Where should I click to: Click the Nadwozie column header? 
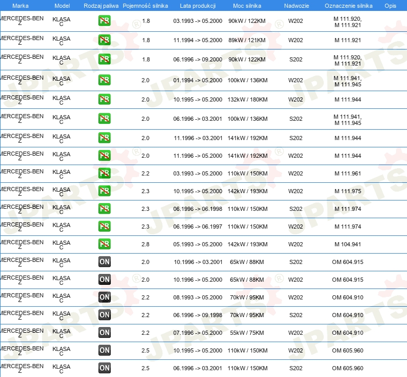(x=296, y=6)
